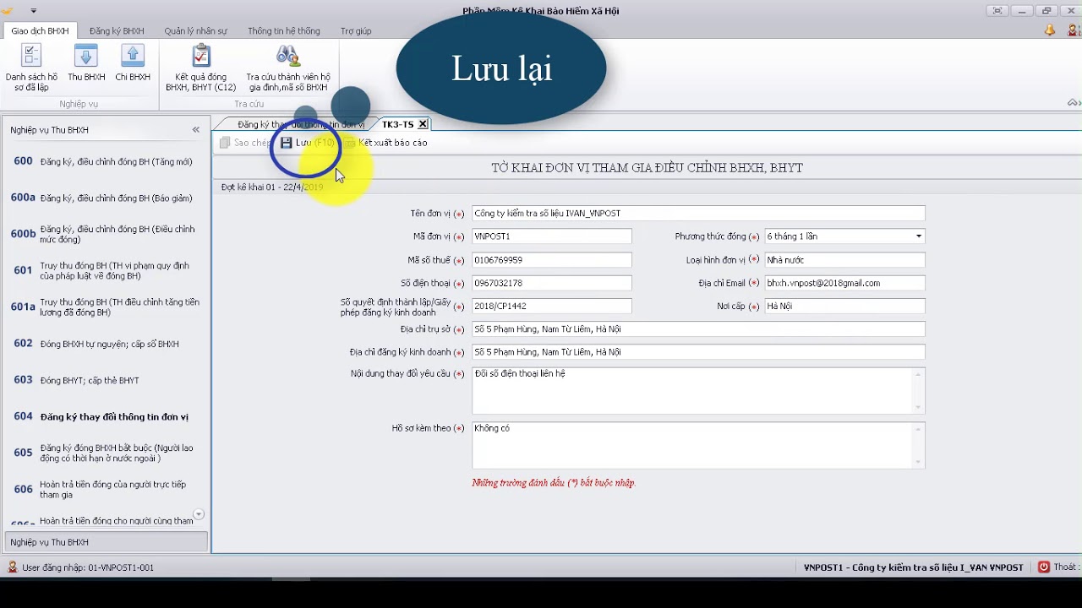Image resolution: width=1082 pixels, height=608 pixels.
Task: Click the notification bell icon
Action: coord(1050,30)
